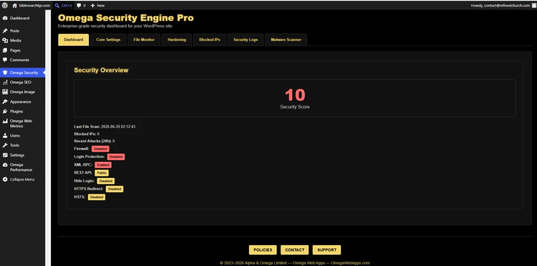Image resolution: width=537 pixels, height=266 pixels.
Task: Open the Hardening tab
Action: pyautogui.click(x=177, y=40)
